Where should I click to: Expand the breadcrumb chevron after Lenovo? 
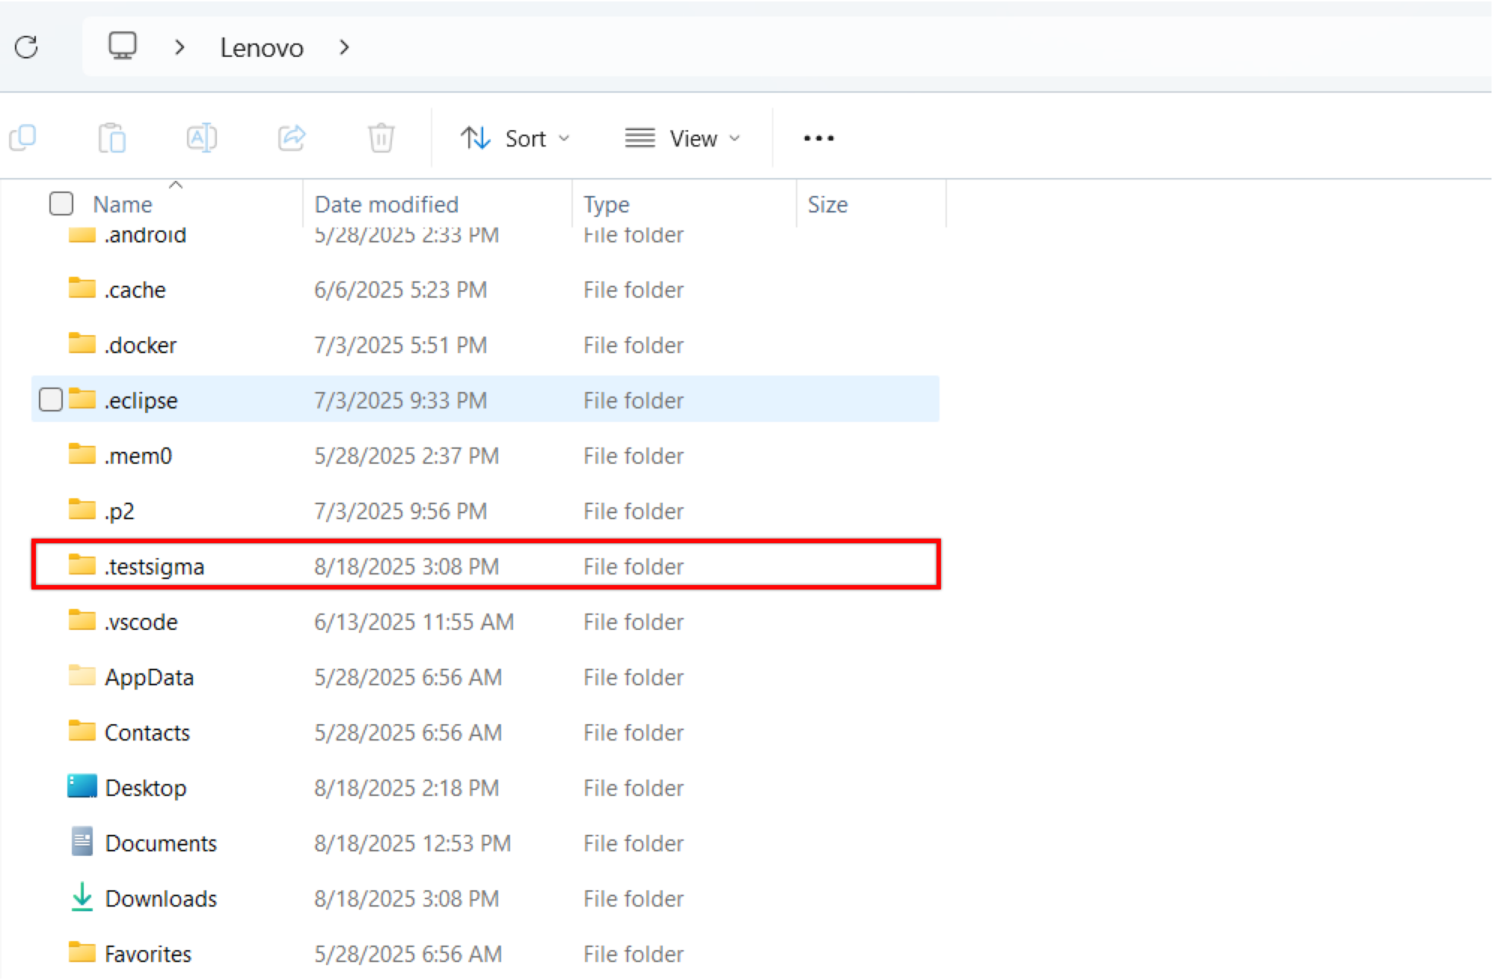click(x=344, y=47)
